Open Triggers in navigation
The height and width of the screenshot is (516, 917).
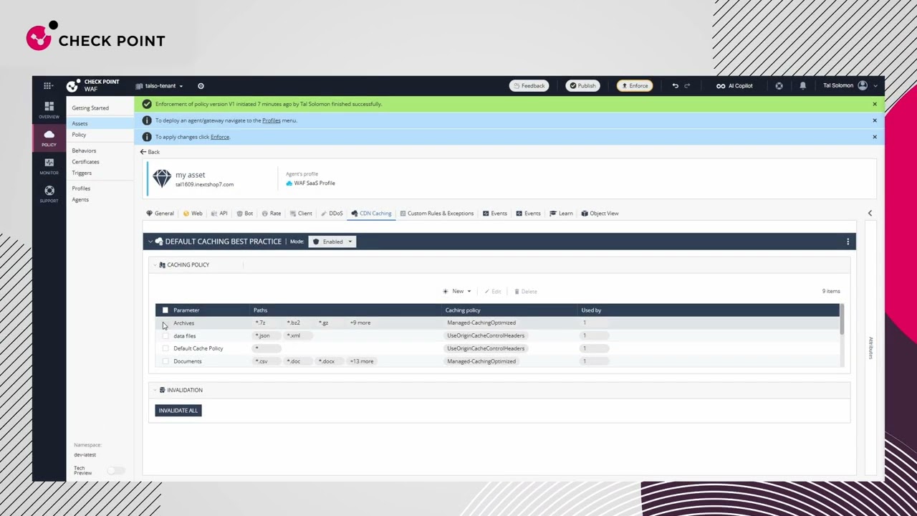pos(82,173)
